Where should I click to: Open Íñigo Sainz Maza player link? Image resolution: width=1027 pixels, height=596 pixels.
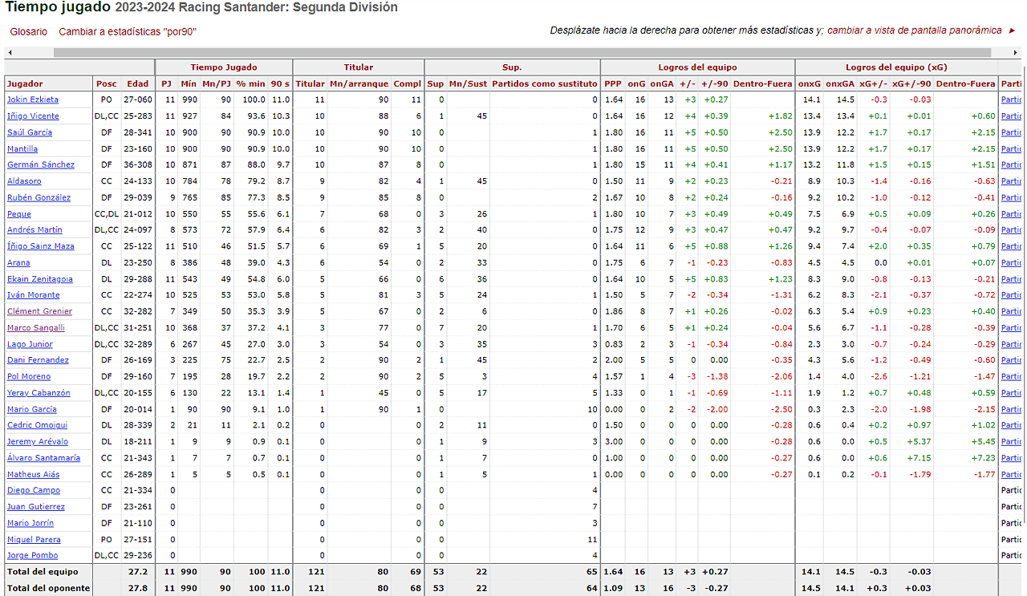pos(41,246)
